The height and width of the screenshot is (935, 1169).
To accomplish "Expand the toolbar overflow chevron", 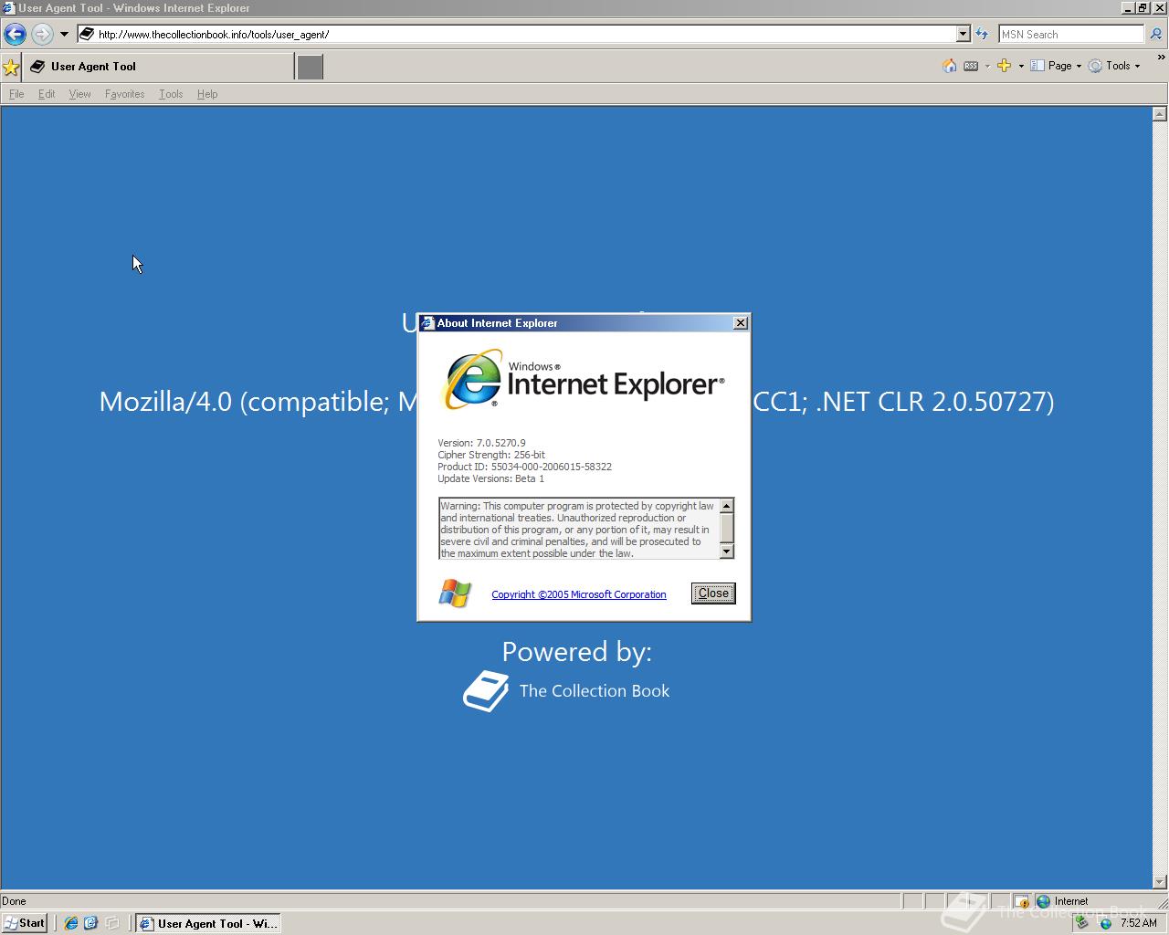I will coord(1161,58).
